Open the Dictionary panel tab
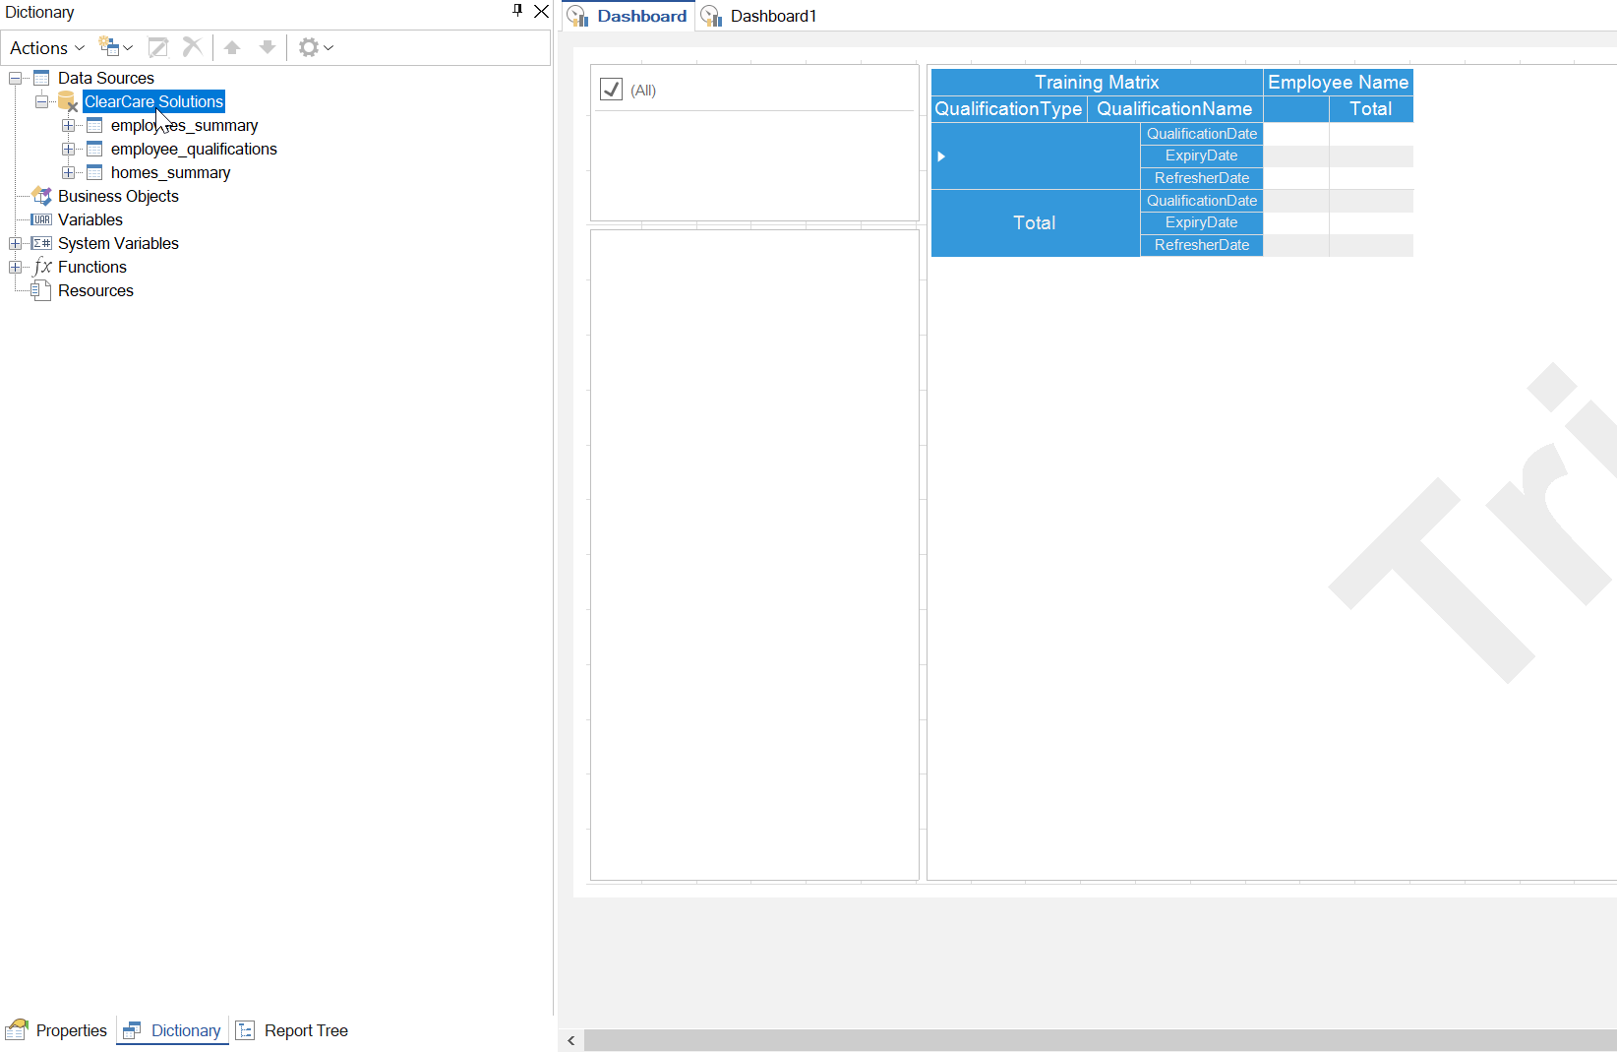 tap(172, 1030)
